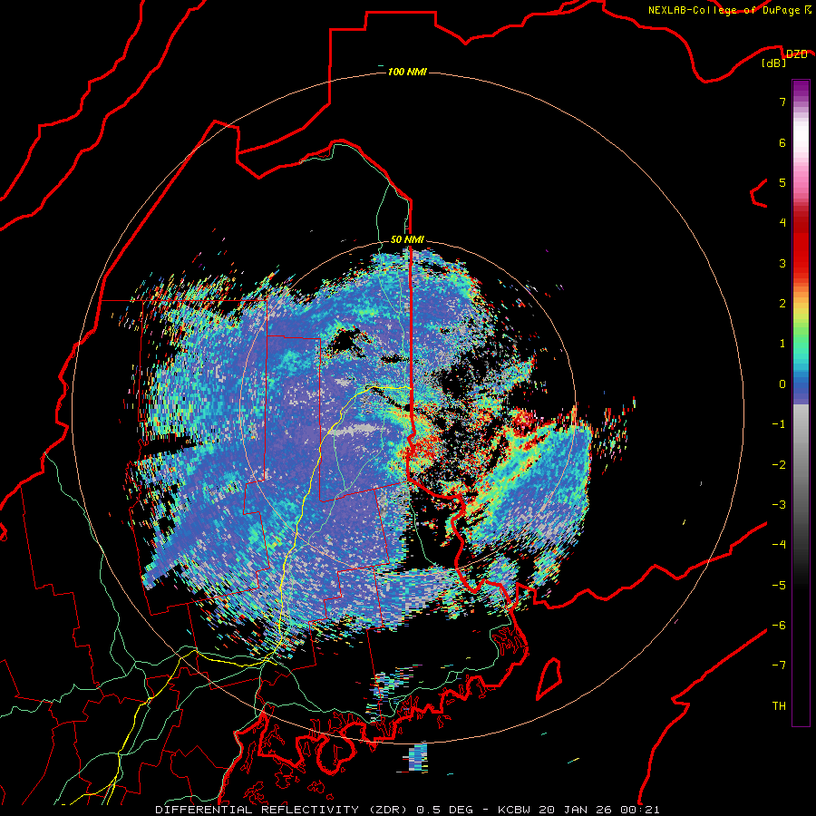
Task: Click the 5 value on the dB scale
Action: pos(782,182)
